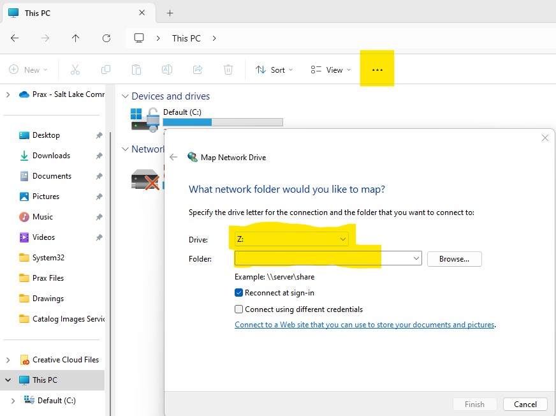The height and width of the screenshot is (416, 556).
Task: Collapse the Devices and drives group
Action: (126, 96)
